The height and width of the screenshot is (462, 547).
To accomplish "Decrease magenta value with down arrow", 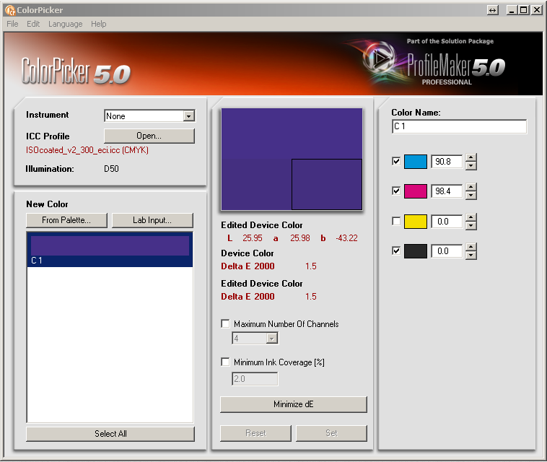I will 471,195.
